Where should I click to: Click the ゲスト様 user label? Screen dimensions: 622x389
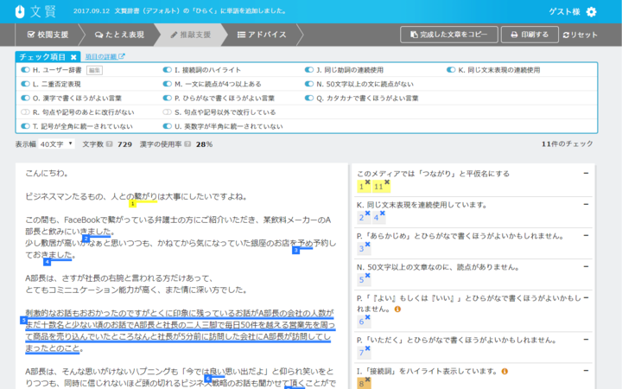(564, 12)
